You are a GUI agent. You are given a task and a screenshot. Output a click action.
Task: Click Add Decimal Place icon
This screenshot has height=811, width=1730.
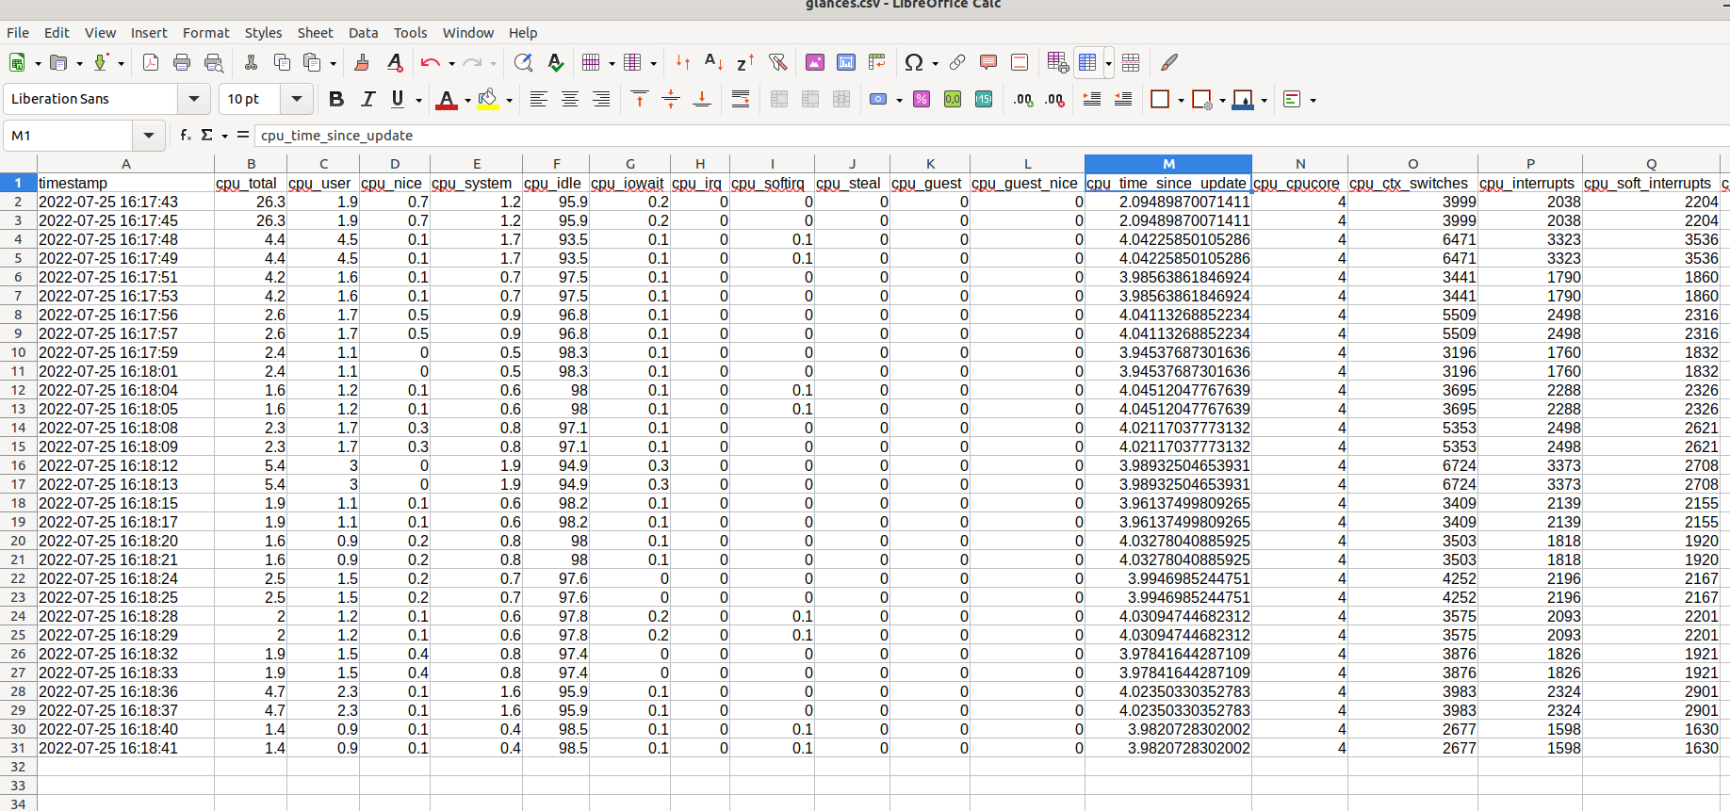[1023, 99]
